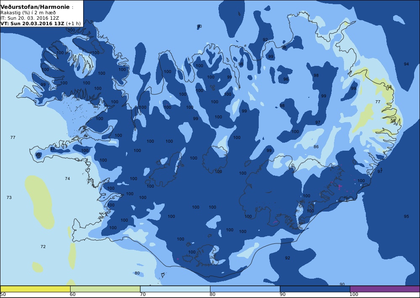Image resolution: width=420 pixels, height=298 pixels.
Task: Click the '73' humidity value on the map
Action: tap(9, 198)
